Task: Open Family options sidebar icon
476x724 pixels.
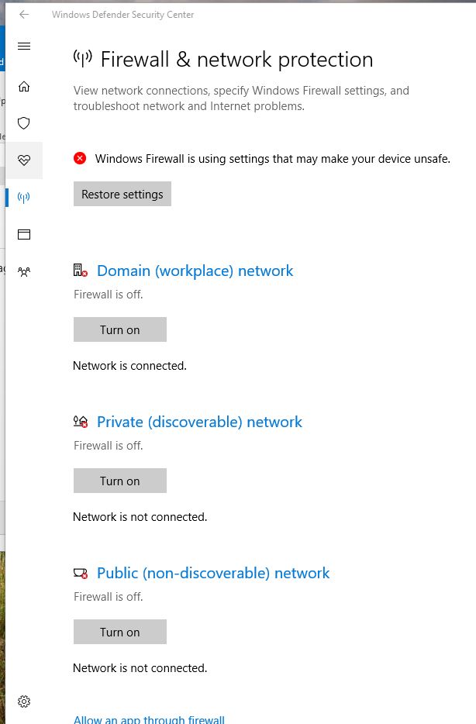Action: tap(24, 271)
